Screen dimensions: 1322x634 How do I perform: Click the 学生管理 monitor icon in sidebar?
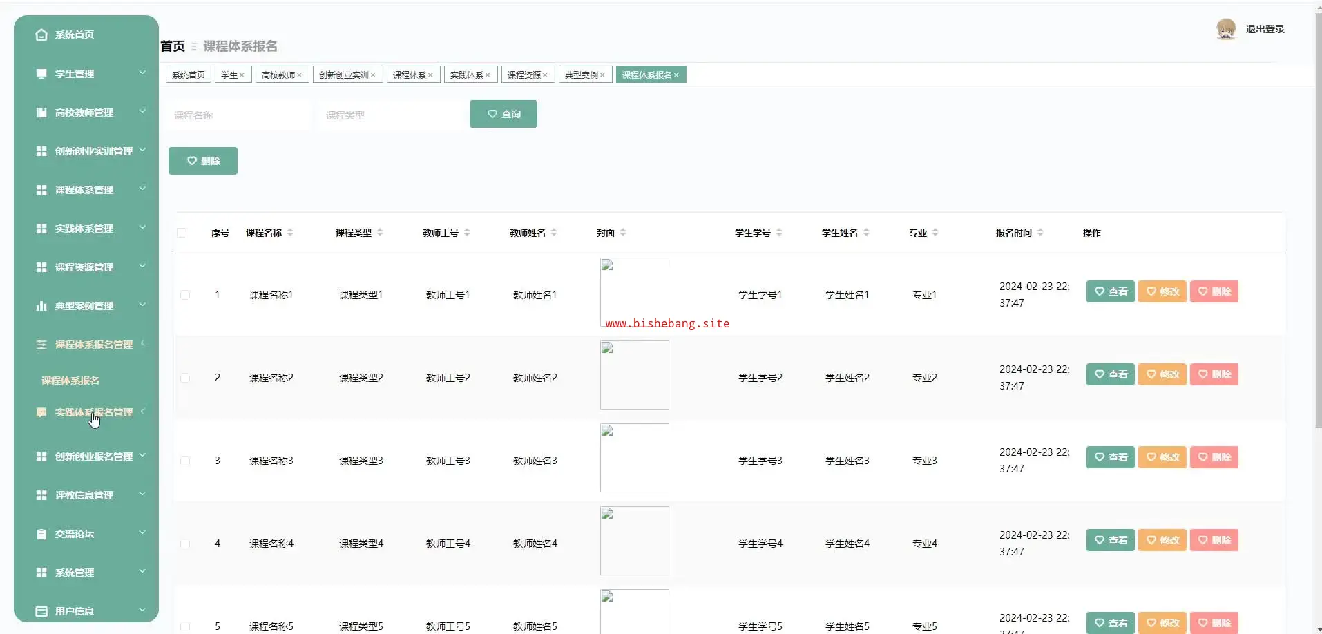[x=41, y=74]
